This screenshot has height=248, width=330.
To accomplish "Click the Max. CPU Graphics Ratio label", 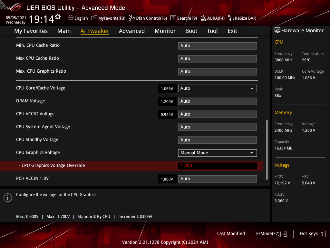I will [x=41, y=71].
